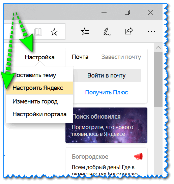
Task: Add page to favorites star icon
Action: coord(54,32)
